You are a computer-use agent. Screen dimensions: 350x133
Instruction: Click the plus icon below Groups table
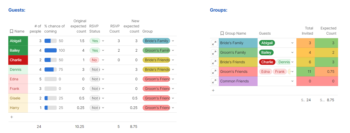[x=213, y=90]
